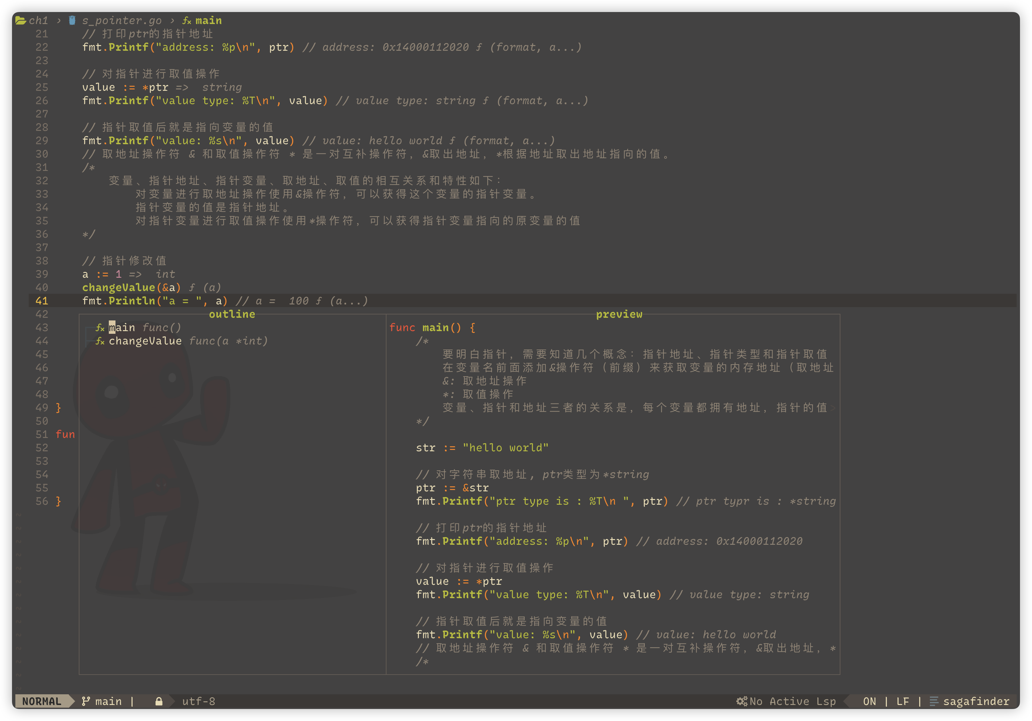1032x721 pixels.
Task: Click the s_pointer.go breadcrumb filename
Action: coord(121,21)
